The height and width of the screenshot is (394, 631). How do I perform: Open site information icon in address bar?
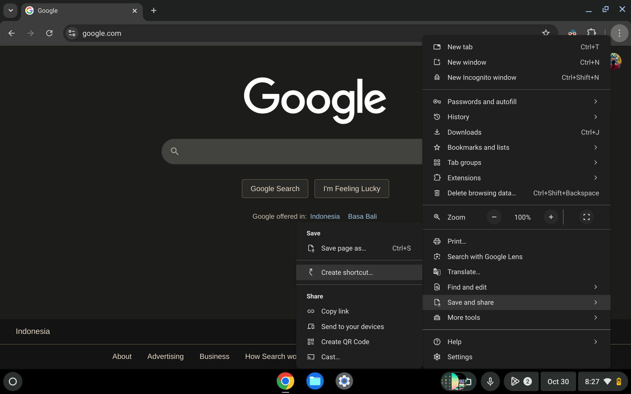click(72, 33)
